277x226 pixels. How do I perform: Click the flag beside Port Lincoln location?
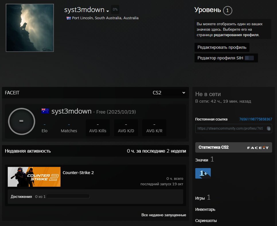(69, 18)
